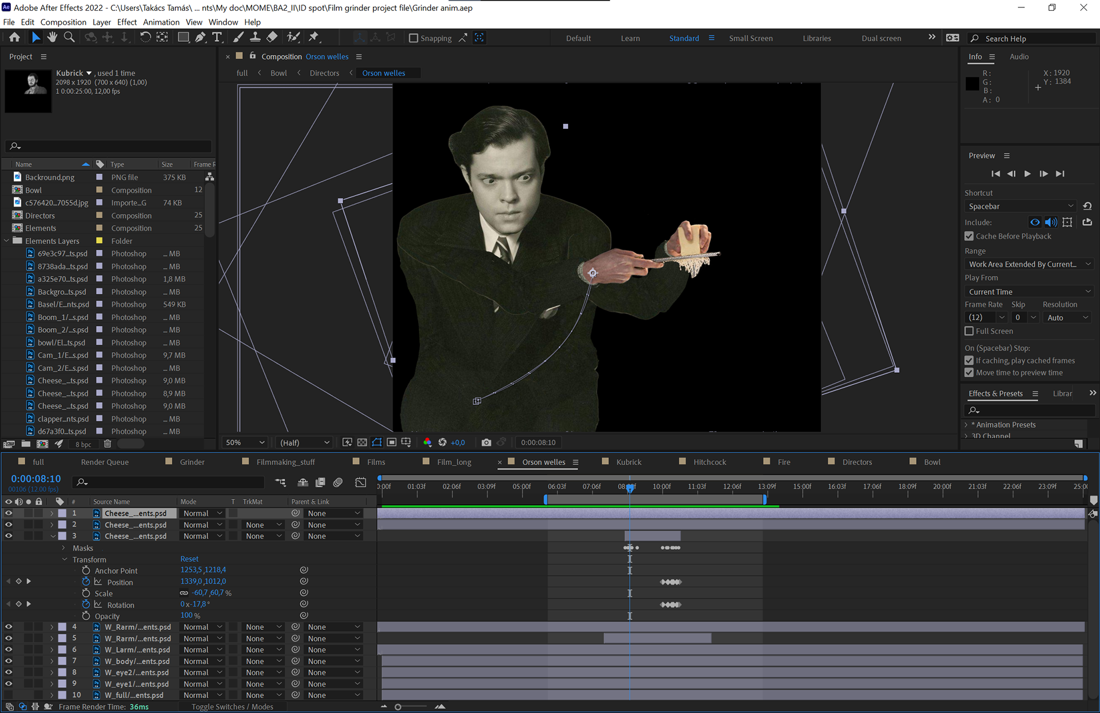Open the Effect menu
This screenshot has width=1100, height=713.
[x=127, y=22]
